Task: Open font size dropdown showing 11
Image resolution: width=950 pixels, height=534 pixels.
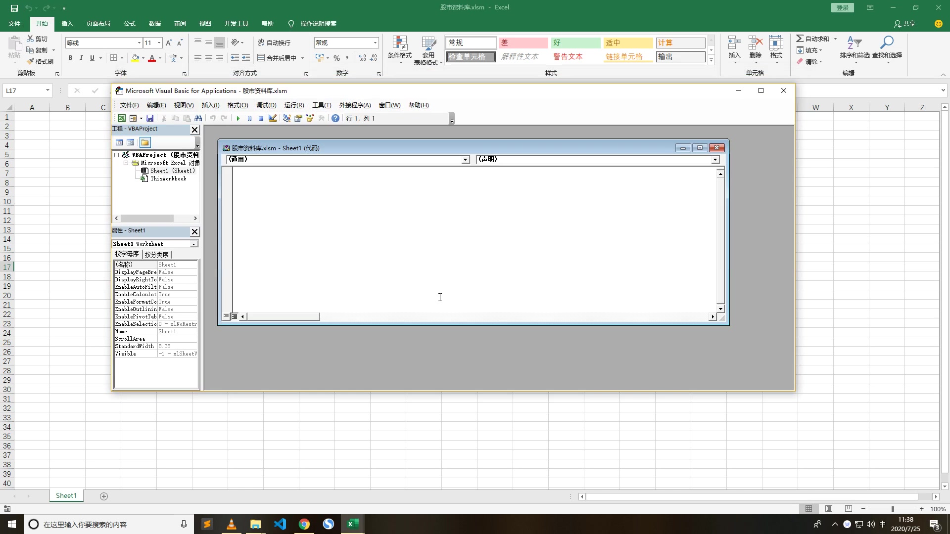Action: click(159, 43)
